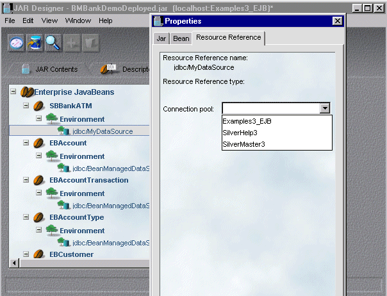This screenshot has height=296, width=387.
Task: Click the EBAccount bean icon
Action: click(38, 143)
